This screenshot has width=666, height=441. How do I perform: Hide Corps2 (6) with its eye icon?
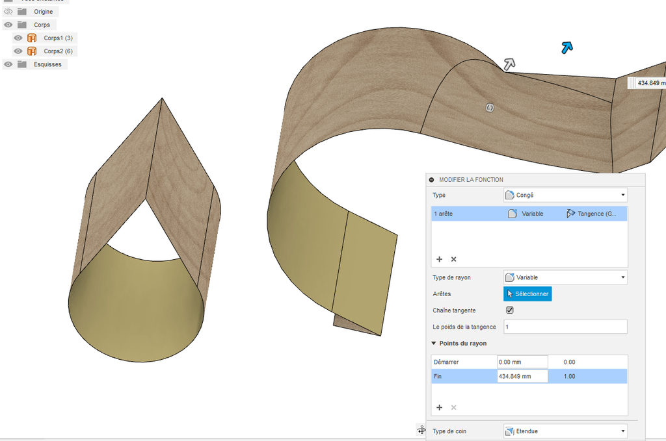coord(18,51)
